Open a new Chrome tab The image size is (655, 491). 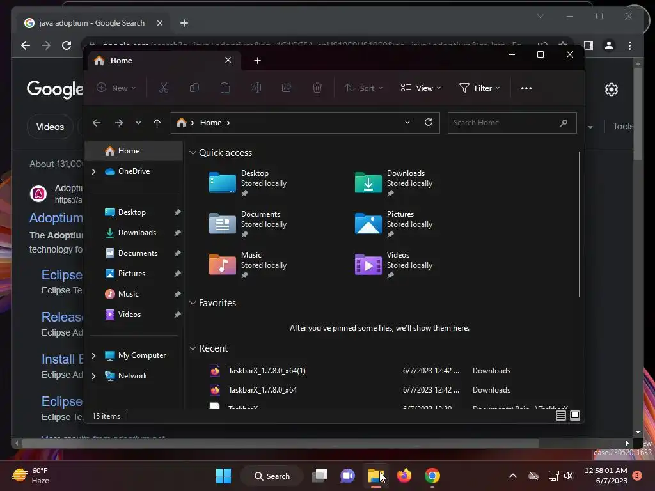(x=184, y=23)
